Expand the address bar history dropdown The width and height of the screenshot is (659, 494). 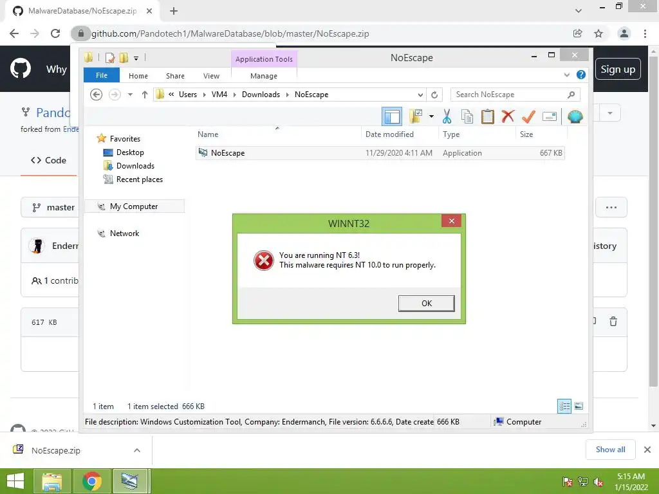[x=420, y=95]
